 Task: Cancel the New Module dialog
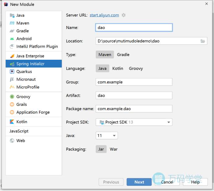[167, 182]
